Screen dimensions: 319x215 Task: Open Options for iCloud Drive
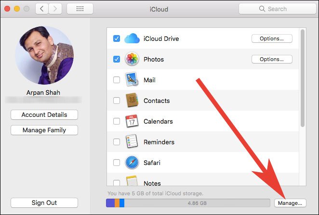click(271, 38)
